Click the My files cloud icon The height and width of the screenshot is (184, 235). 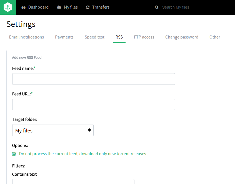[59, 7]
